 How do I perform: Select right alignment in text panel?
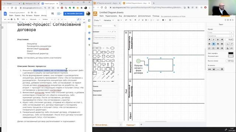click(x=218, y=44)
